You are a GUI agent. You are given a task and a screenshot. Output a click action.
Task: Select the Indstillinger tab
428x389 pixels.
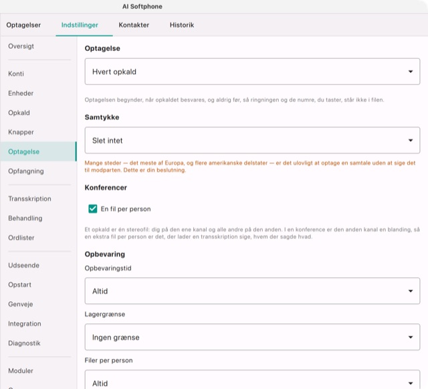[80, 25]
